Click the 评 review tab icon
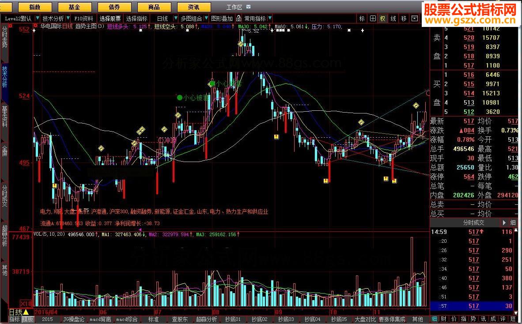Image resolution: width=522 pixels, height=324 pixels. click(503, 319)
